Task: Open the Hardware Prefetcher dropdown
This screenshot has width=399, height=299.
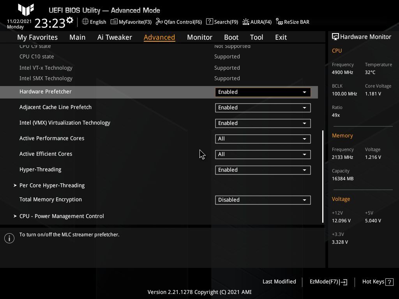Action: (x=263, y=92)
